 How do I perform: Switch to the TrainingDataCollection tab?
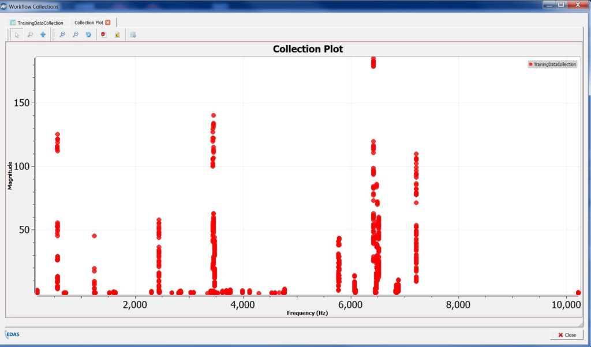[36, 22]
